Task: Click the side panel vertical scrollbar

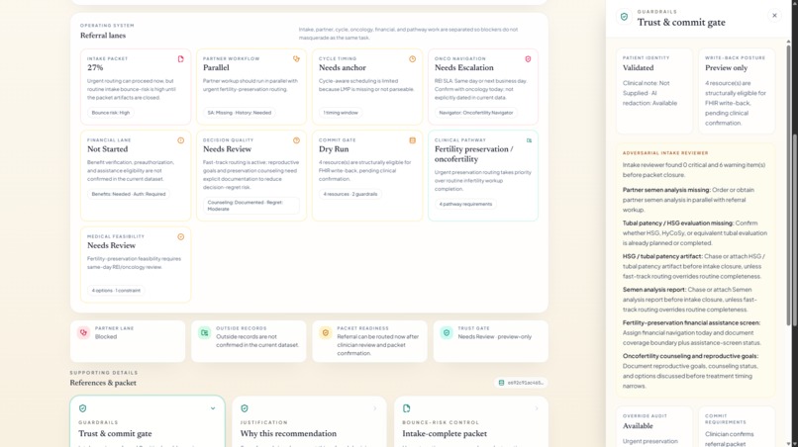Action: point(788,186)
